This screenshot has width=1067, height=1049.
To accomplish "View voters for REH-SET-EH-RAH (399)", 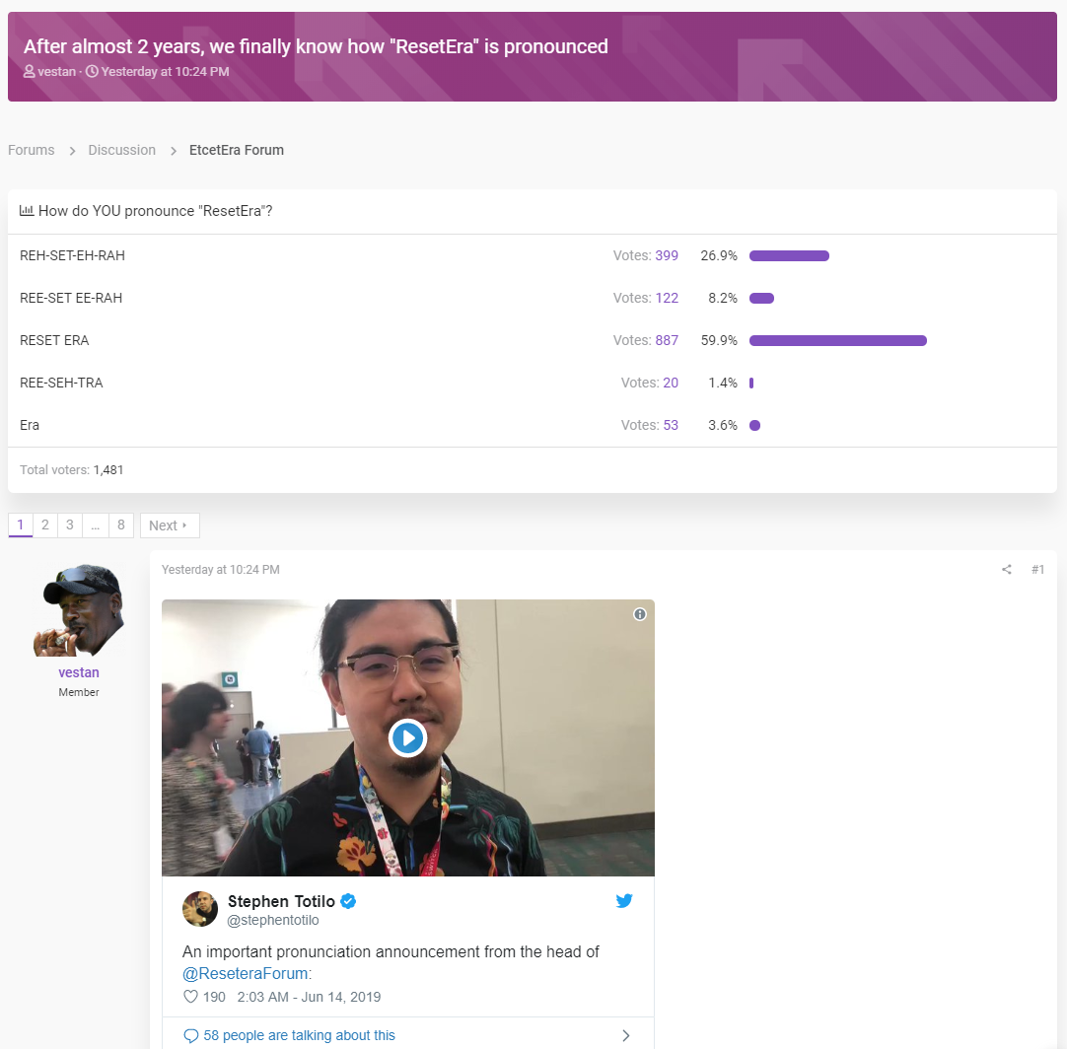I will (x=667, y=255).
